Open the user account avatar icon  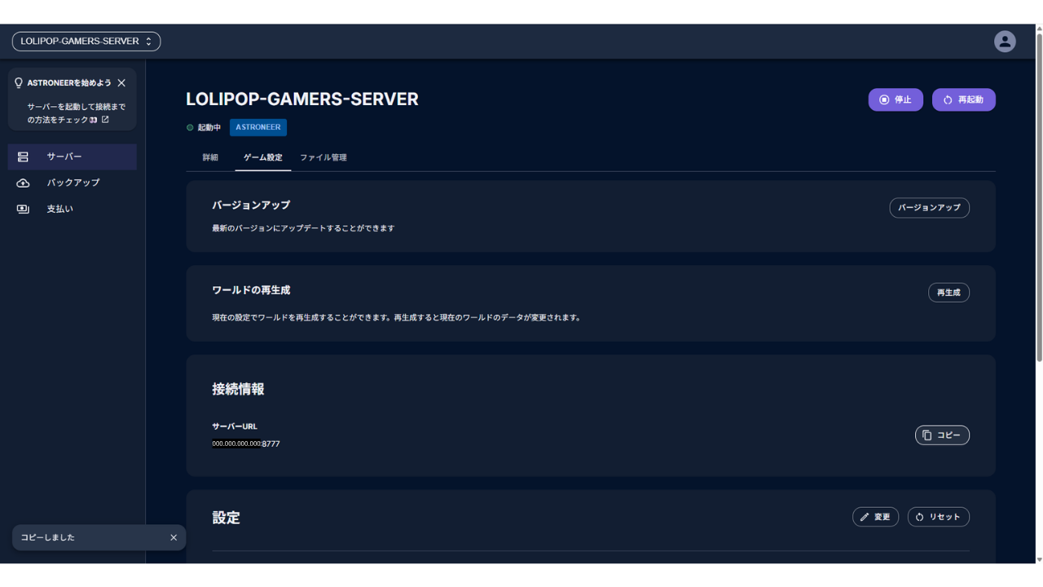click(1005, 42)
